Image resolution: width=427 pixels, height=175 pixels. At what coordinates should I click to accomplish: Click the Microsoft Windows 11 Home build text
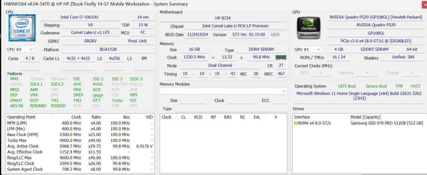tap(359, 96)
